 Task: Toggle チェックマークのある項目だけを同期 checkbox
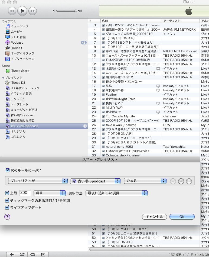[7, 201]
